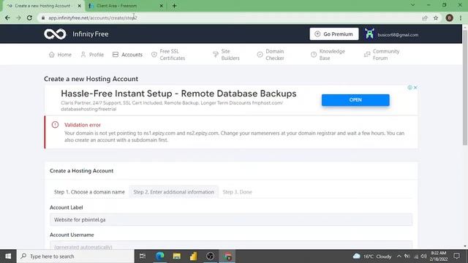This screenshot has width=468, height=263.
Task: Go back with the browser back arrow
Action: tap(7, 18)
